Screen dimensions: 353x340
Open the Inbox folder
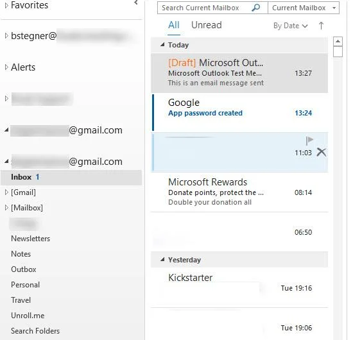tap(71, 177)
